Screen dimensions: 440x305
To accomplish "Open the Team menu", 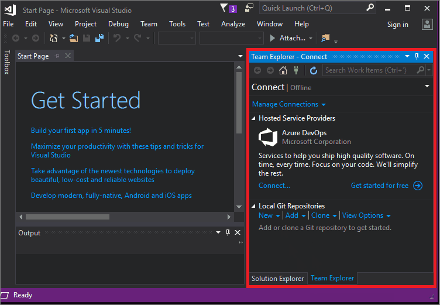I will tap(149, 24).
